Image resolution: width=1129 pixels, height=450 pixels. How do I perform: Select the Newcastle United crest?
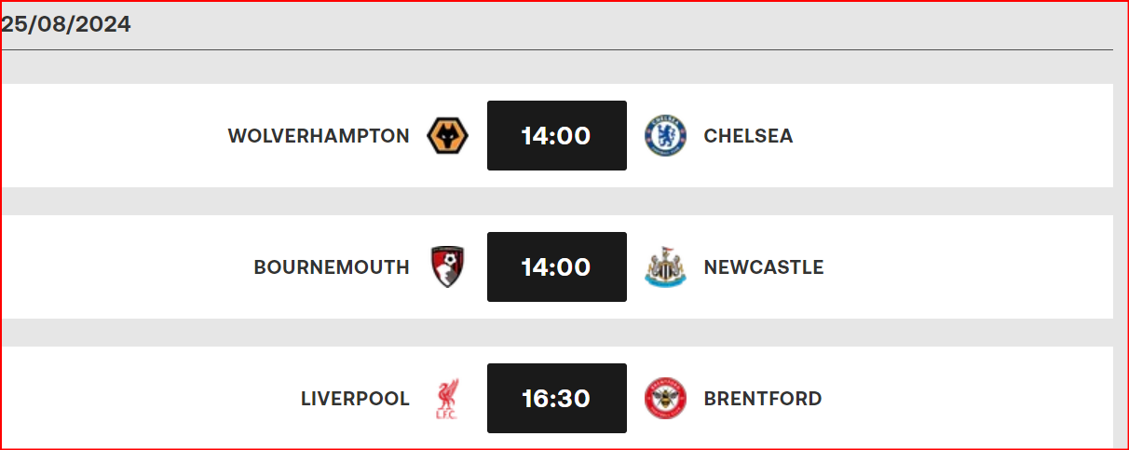click(x=666, y=267)
